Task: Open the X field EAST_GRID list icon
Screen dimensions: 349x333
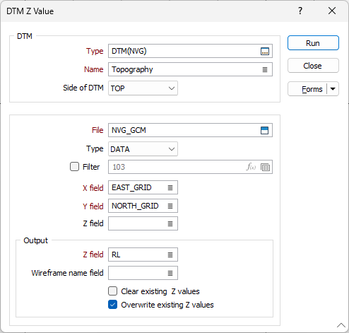Action: coord(170,187)
